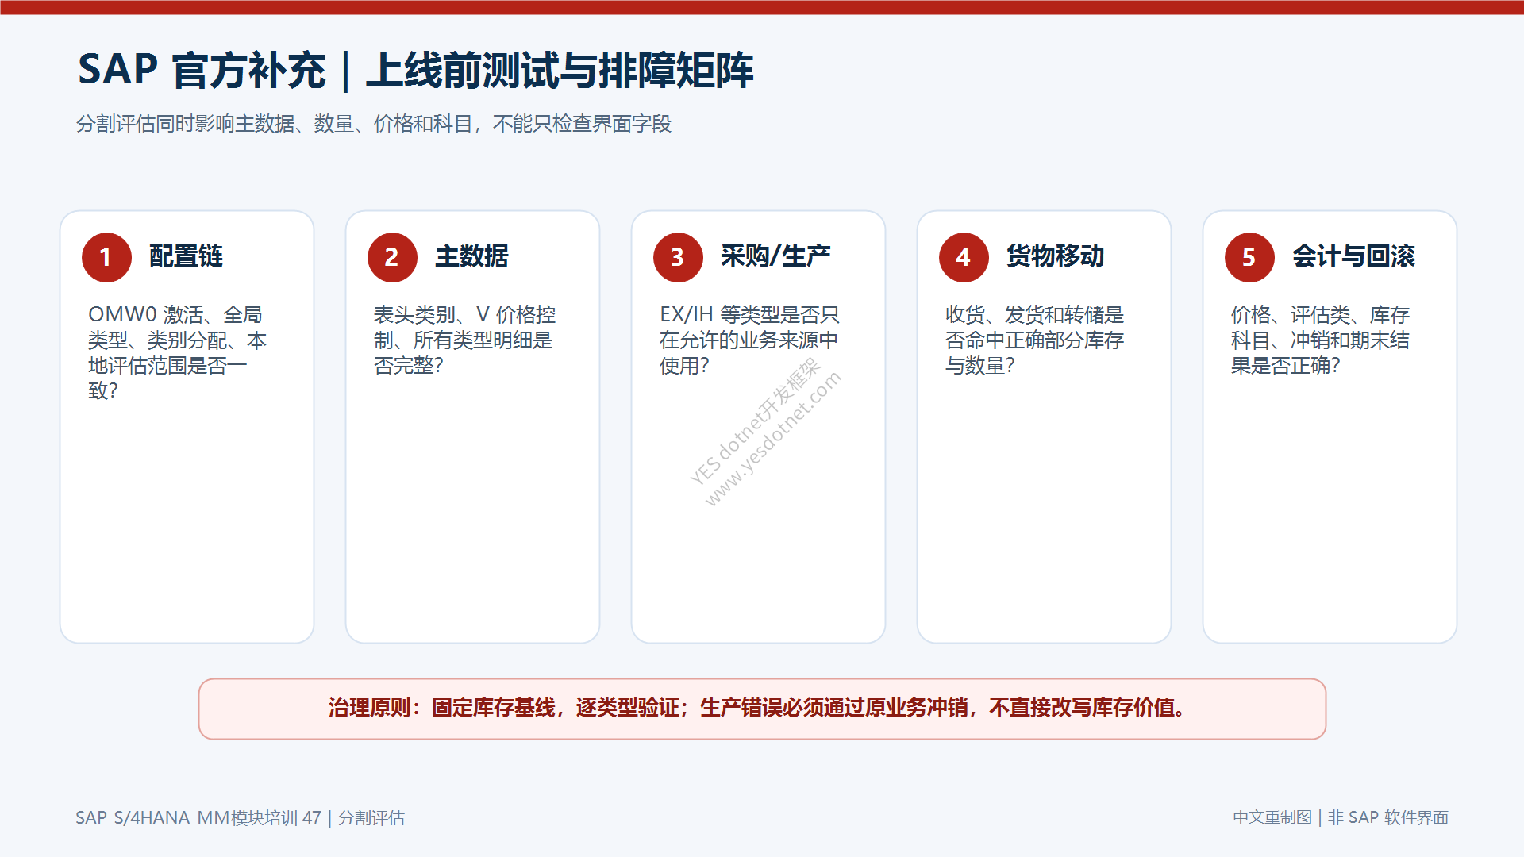This screenshot has height=857, width=1524.
Task: Select the 主数据 card heading
Action: tap(472, 256)
